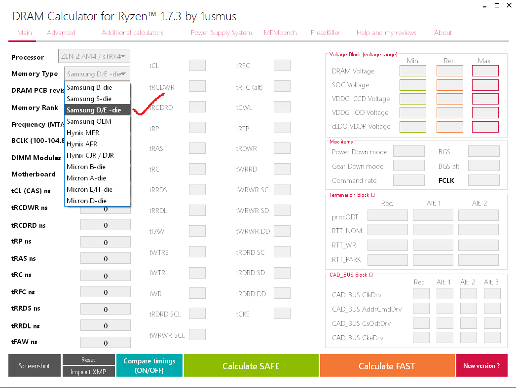
Task: Click the CAD_BUS CkeDrv Alt. 3 box
Action: tap(492, 337)
